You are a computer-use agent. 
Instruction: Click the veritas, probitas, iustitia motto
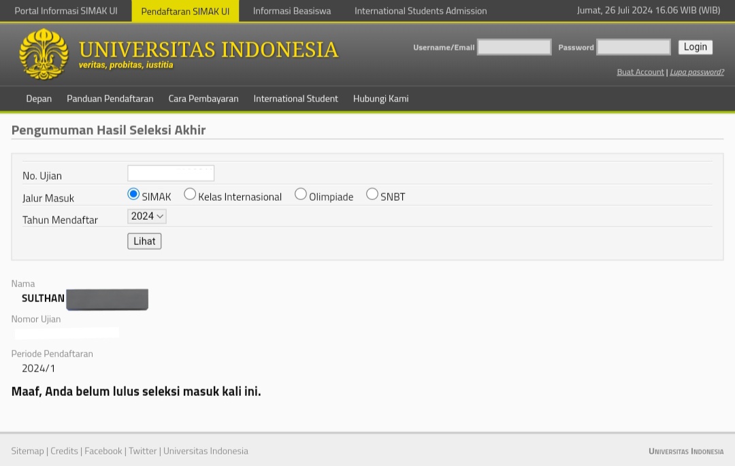(126, 65)
